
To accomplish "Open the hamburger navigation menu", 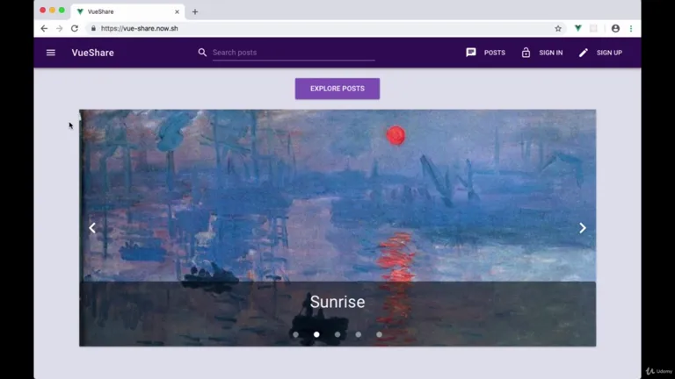I will coord(51,53).
